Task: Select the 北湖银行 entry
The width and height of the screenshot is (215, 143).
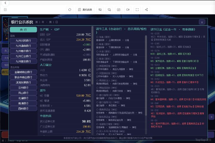Action: (24, 98)
